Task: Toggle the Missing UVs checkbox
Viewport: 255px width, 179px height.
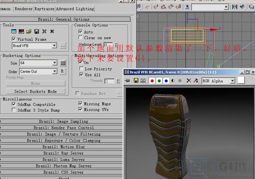Action: pos(80,109)
